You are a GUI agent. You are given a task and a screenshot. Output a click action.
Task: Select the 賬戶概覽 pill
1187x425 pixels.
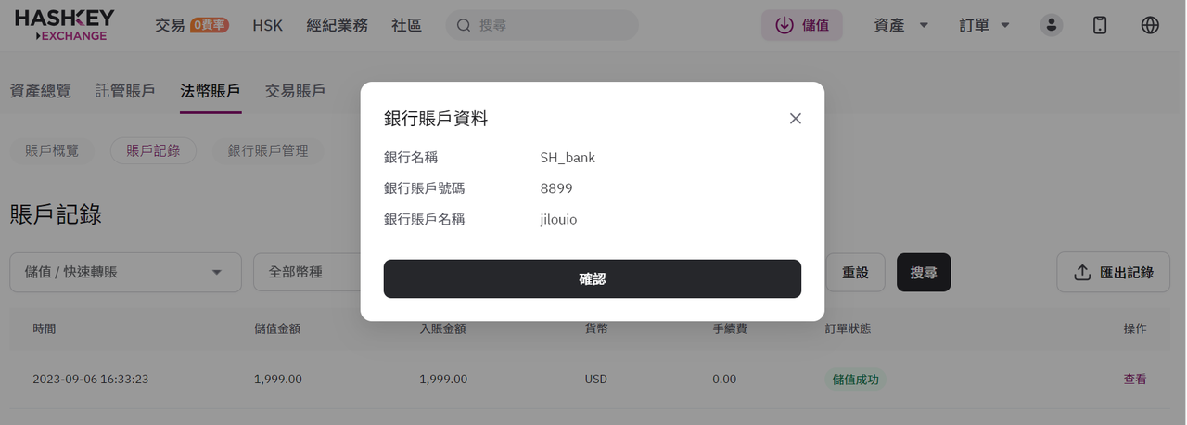[52, 150]
